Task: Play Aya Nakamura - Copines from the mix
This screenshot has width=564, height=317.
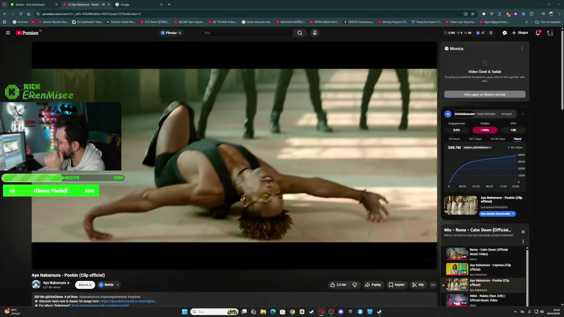Action: 484,269
